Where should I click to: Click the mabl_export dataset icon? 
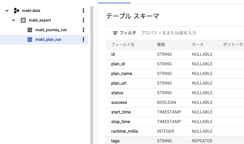coord(23,20)
